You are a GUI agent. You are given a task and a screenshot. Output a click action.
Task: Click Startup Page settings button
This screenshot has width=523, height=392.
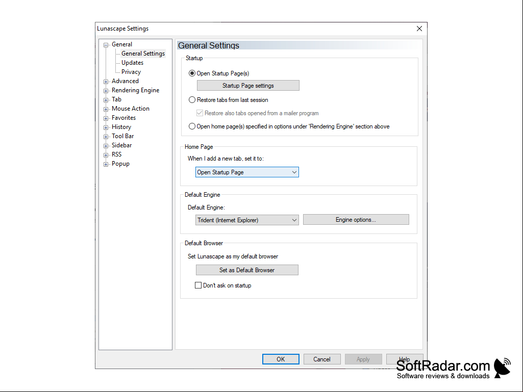click(248, 86)
